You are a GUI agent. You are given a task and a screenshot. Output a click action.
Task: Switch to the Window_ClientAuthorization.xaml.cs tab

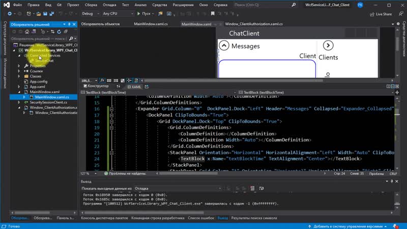coord(254,24)
